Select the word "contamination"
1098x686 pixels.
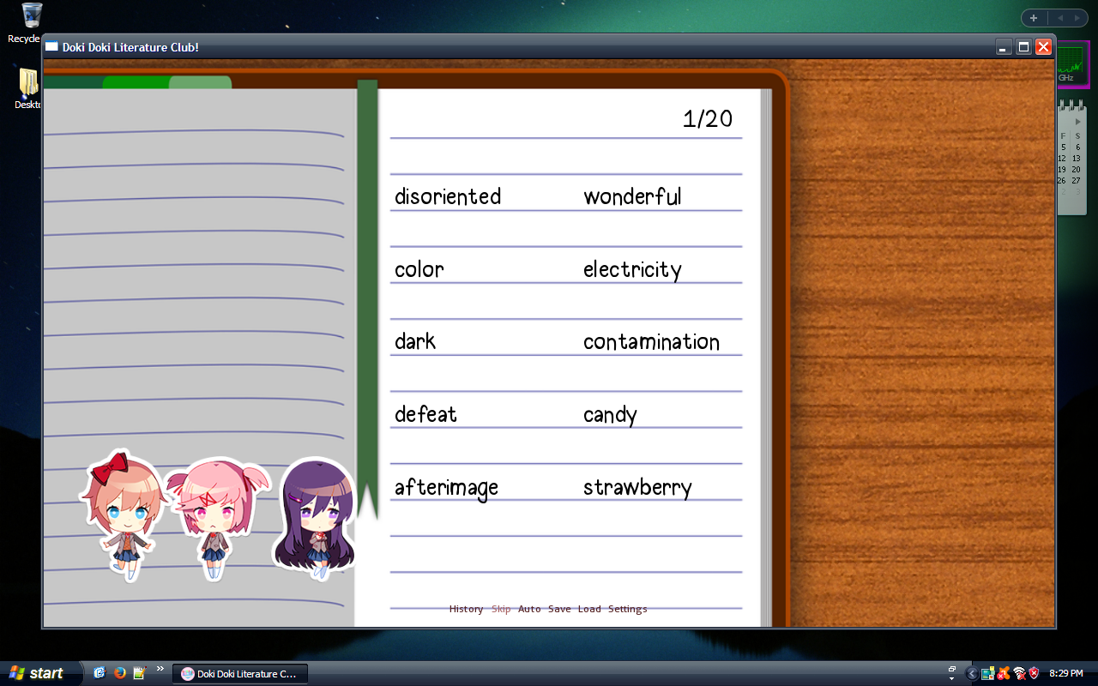pos(651,341)
